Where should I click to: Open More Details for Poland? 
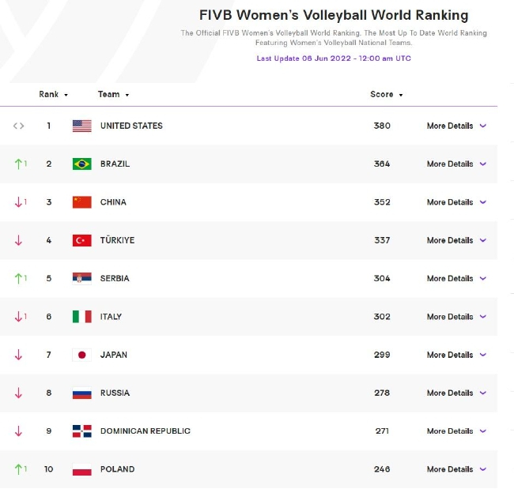click(x=456, y=469)
